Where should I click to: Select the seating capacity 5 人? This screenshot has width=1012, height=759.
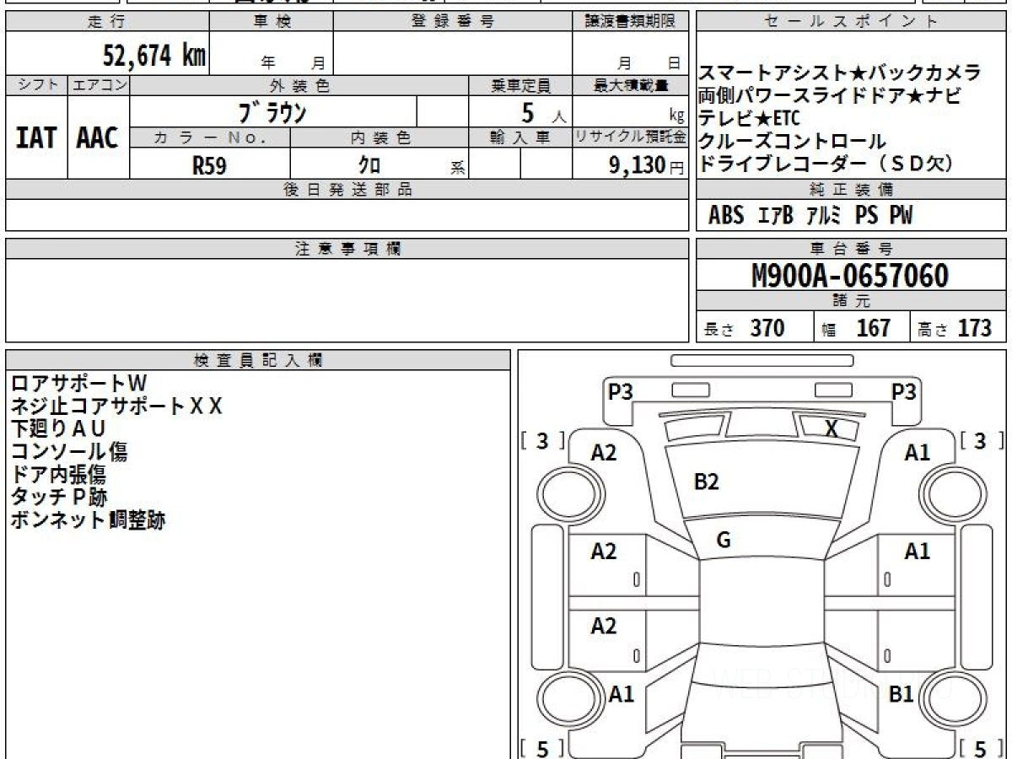point(544,112)
